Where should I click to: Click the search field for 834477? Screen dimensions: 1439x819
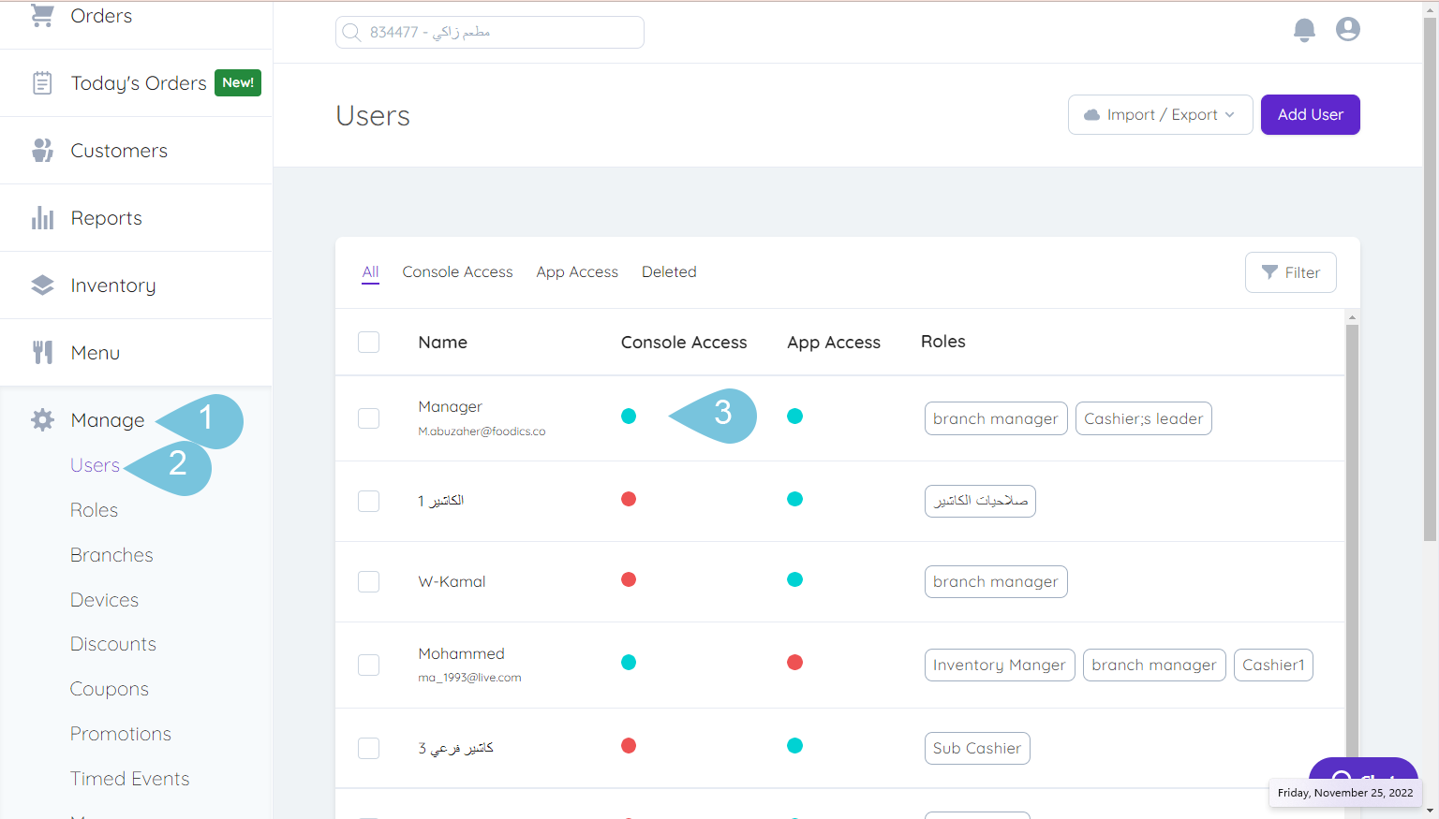click(489, 31)
